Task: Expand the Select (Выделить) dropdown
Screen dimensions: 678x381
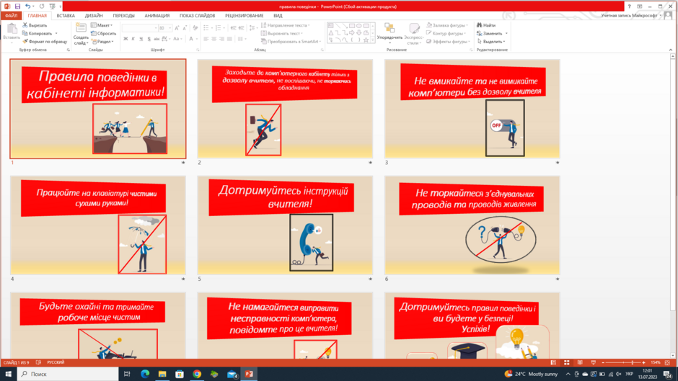Action: [491, 42]
